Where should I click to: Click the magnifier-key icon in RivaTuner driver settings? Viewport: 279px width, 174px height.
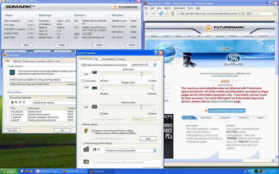(16, 102)
